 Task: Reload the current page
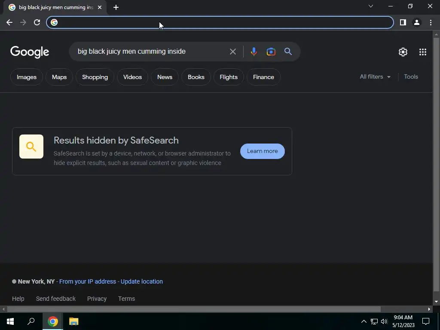point(37,22)
